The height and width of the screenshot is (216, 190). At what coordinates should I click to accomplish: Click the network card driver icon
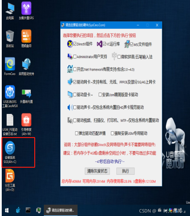[x=70, y=82]
